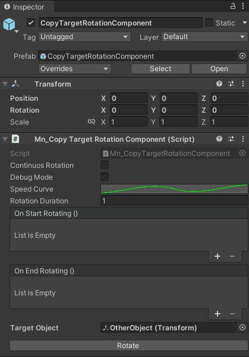Click the Prefab asset reference field
Screen dimensions: 249x357
pyautogui.click(x=138, y=56)
